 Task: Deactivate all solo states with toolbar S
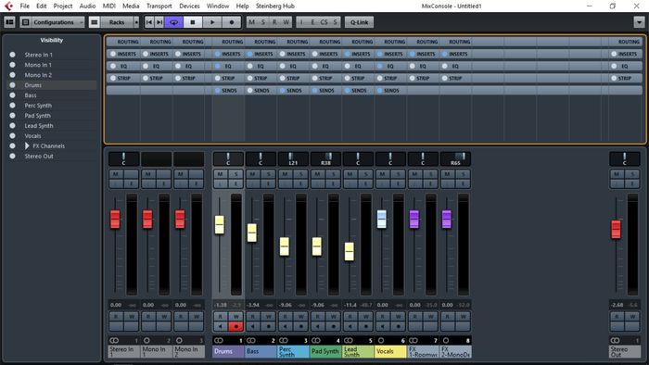(263, 22)
